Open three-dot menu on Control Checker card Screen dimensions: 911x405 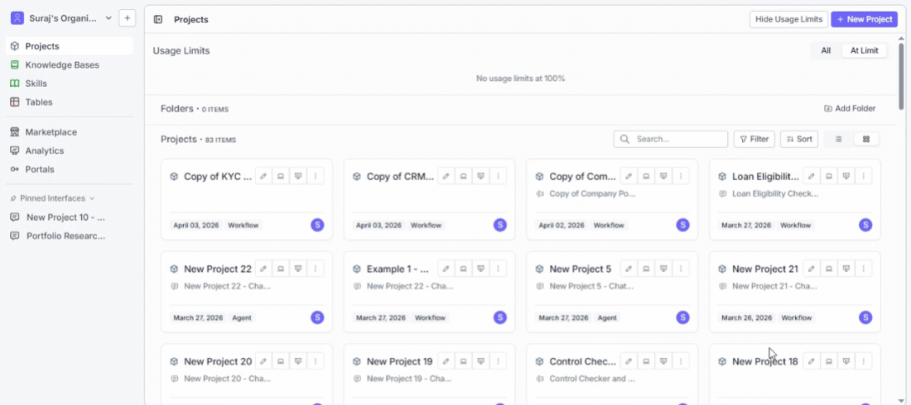click(681, 361)
